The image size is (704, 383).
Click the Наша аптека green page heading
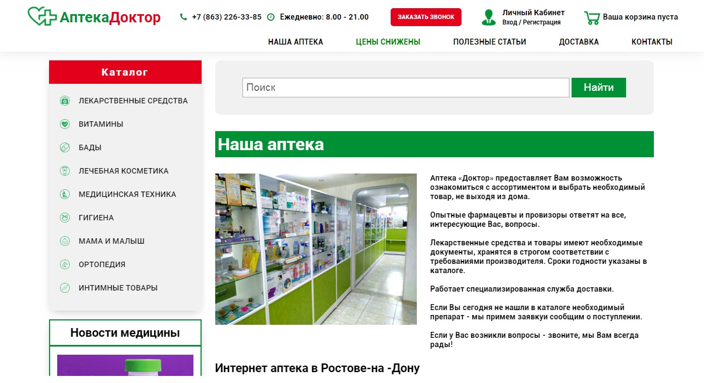(434, 144)
